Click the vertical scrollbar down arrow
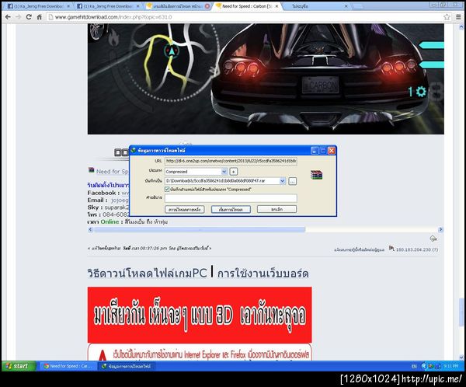Image resolution: width=466 pixels, height=387 pixels. tap(461, 357)
